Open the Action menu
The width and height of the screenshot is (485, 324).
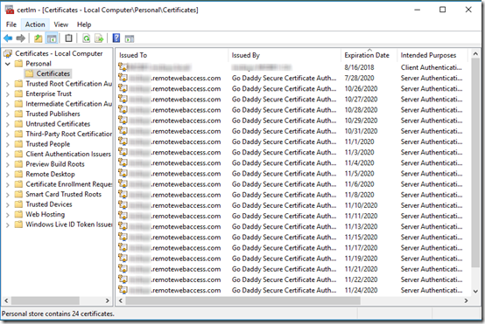[x=35, y=24]
